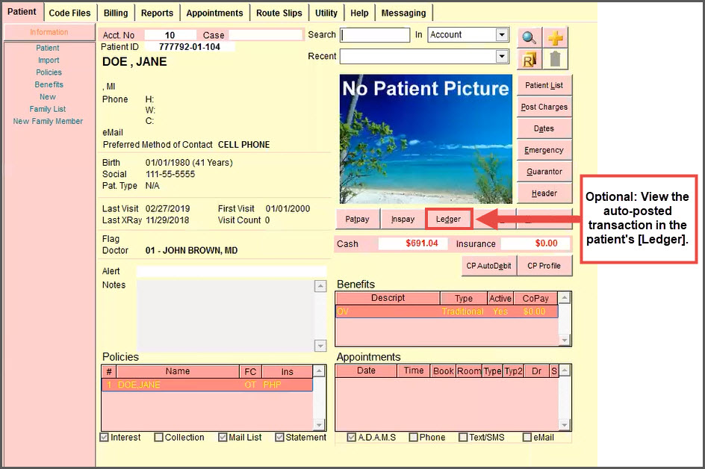Switch to the Code Files tab
The image size is (705, 469).
coord(69,13)
